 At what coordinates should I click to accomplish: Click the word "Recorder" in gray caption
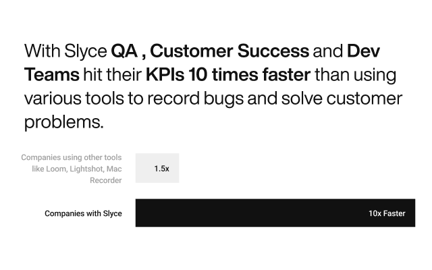point(106,180)
